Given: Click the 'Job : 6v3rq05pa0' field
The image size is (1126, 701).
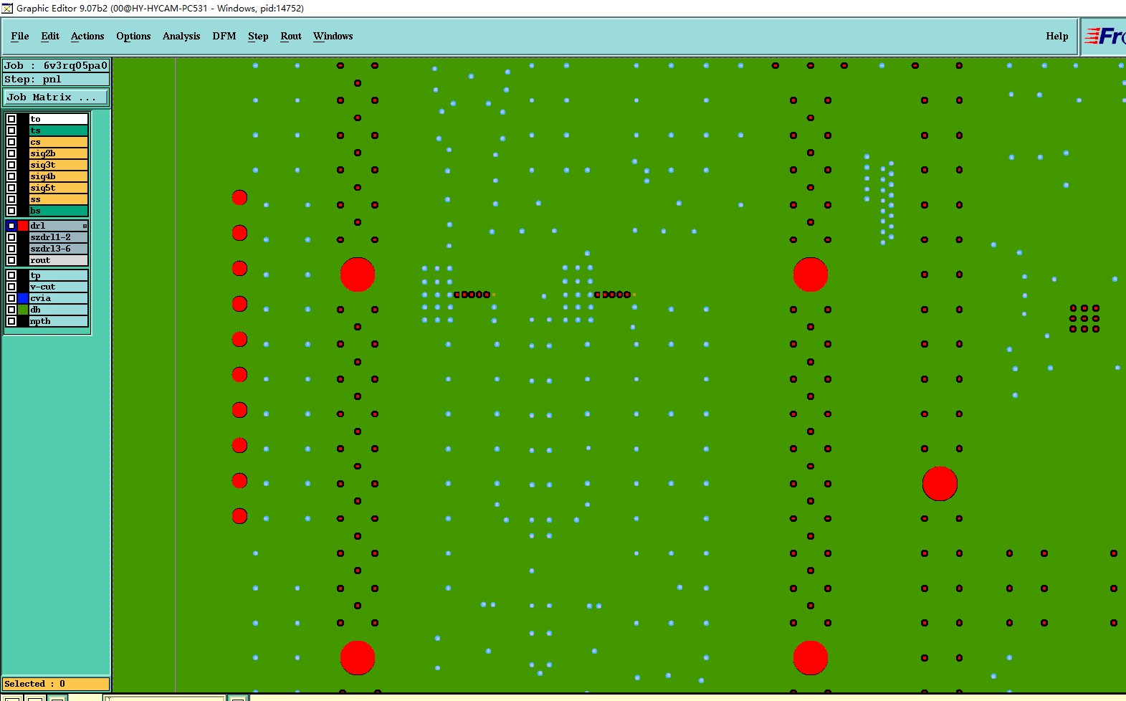Looking at the screenshot, I should click(56, 65).
